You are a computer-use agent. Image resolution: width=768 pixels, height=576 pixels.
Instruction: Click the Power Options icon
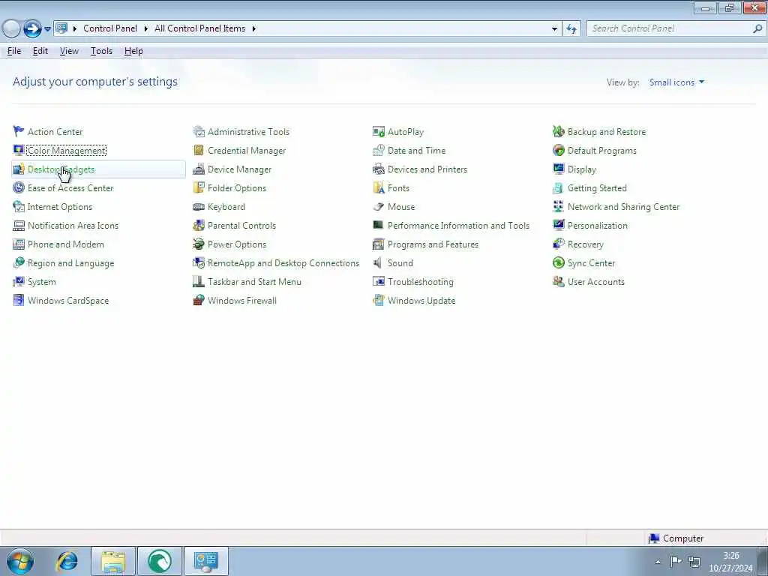click(x=198, y=244)
